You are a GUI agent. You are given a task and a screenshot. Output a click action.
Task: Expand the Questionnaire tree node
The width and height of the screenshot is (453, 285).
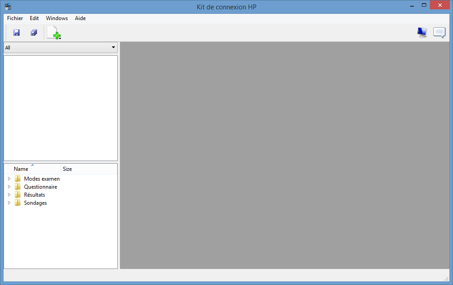pos(9,187)
